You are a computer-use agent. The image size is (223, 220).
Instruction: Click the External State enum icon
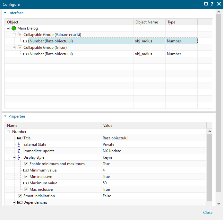(x=19, y=145)
